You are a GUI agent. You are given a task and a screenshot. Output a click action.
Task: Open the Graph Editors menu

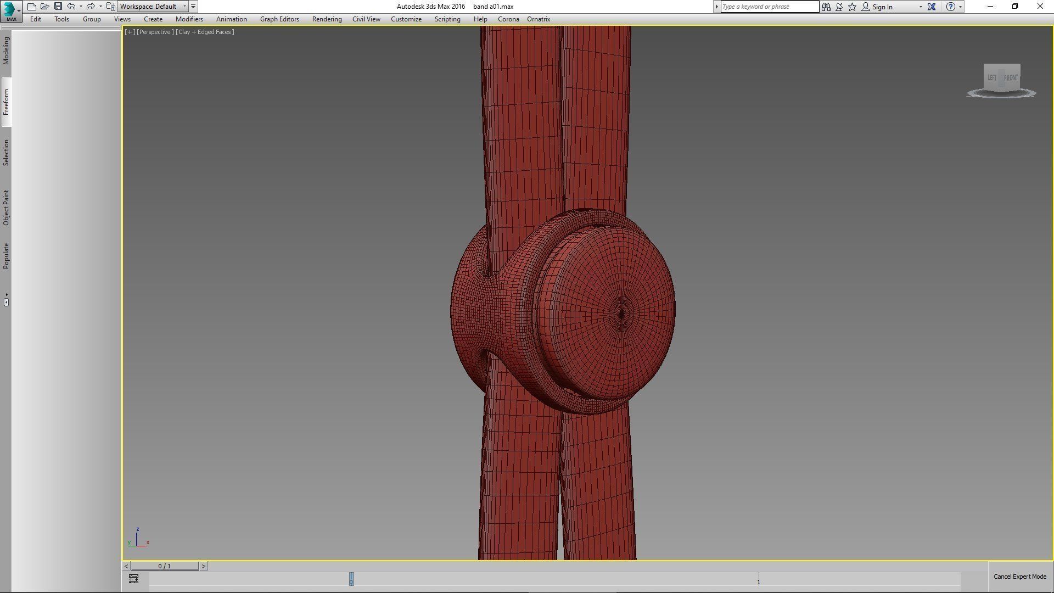click(279, 19)
